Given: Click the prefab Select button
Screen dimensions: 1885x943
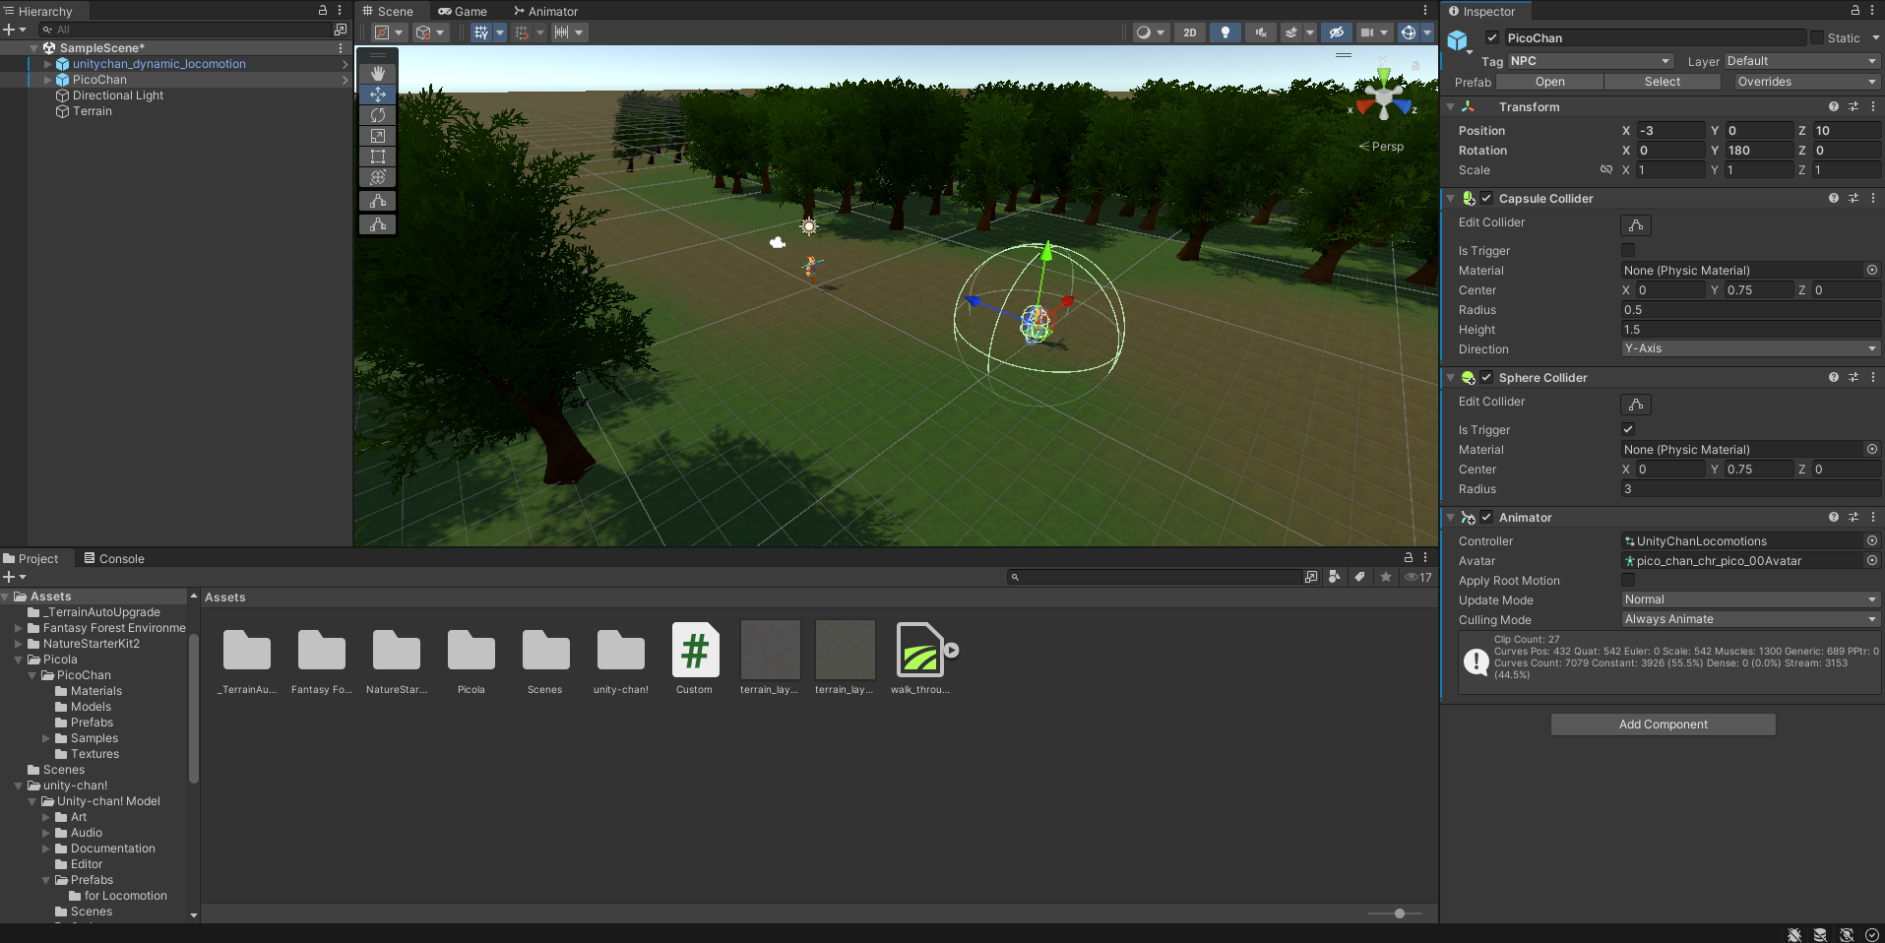Looking at the screenshot, I should point(1662,81).
